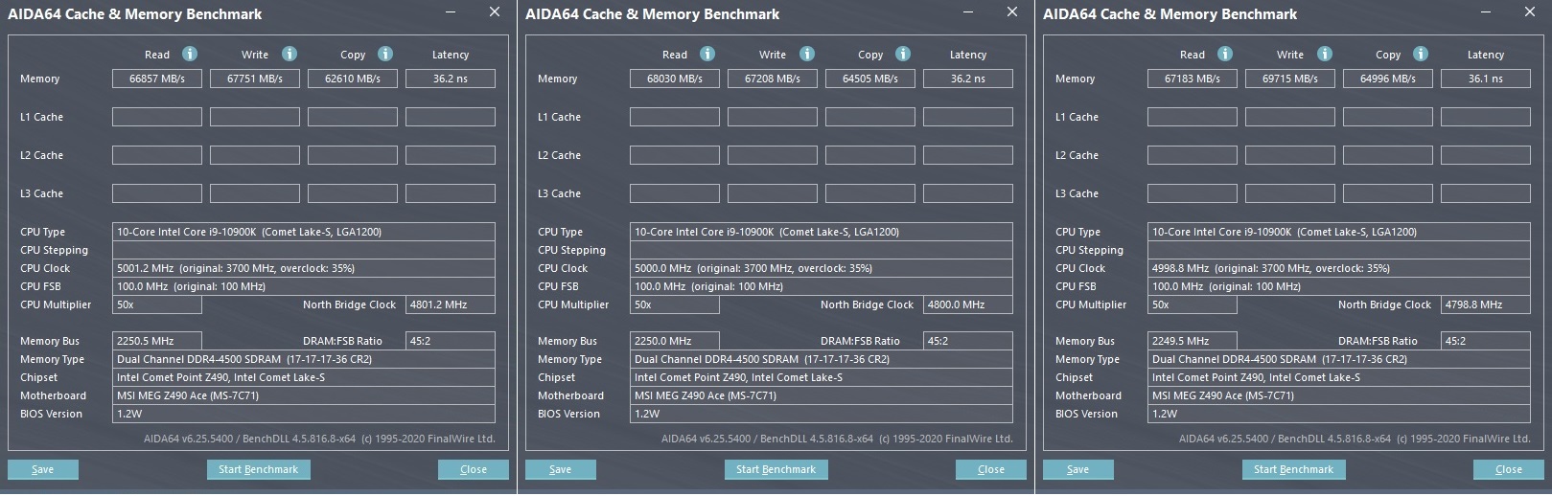Image resolution: width=1552 pixels, height=496 pixels.
Task: Close left AIDA64 window via title X
Action: pos(495,12)
